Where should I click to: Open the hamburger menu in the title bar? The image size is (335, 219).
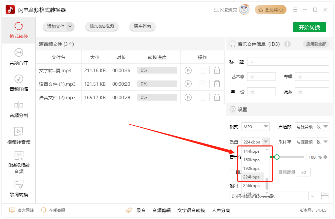pos(295,10)
